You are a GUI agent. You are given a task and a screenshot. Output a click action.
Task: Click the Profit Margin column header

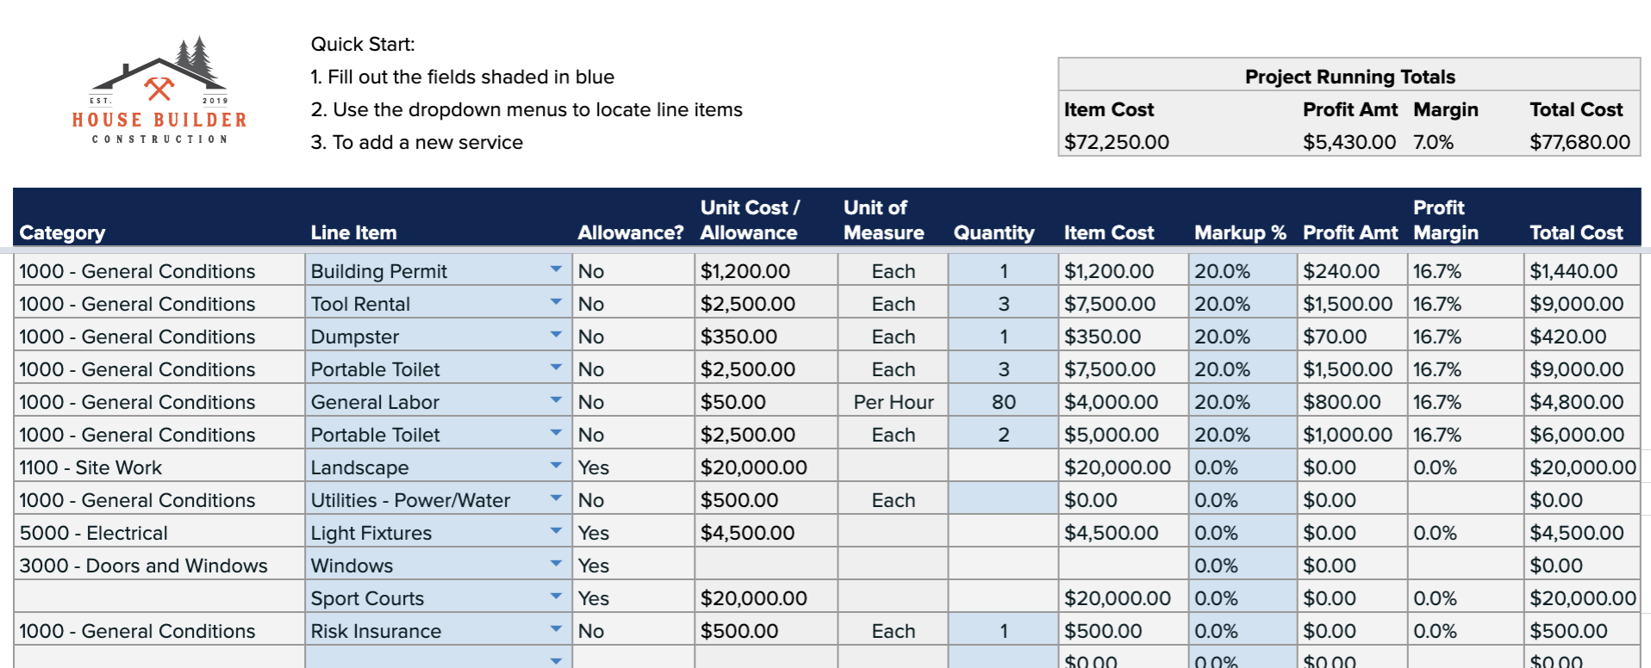click(x=1445, y=220)
